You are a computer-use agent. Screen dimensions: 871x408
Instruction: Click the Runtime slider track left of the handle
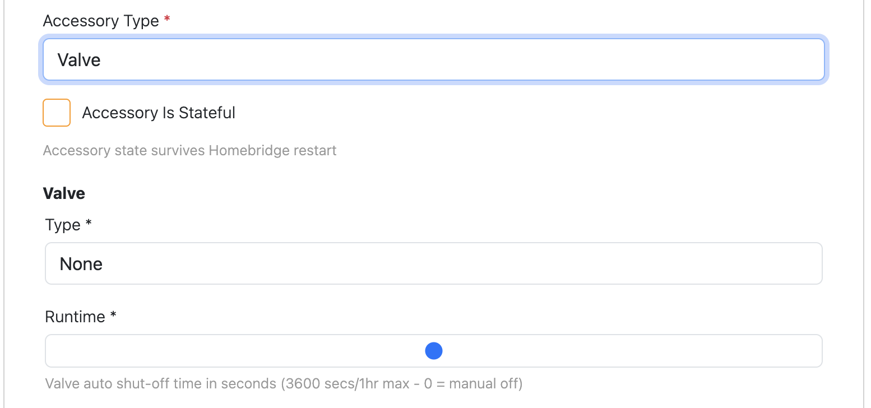click(235, 351)
